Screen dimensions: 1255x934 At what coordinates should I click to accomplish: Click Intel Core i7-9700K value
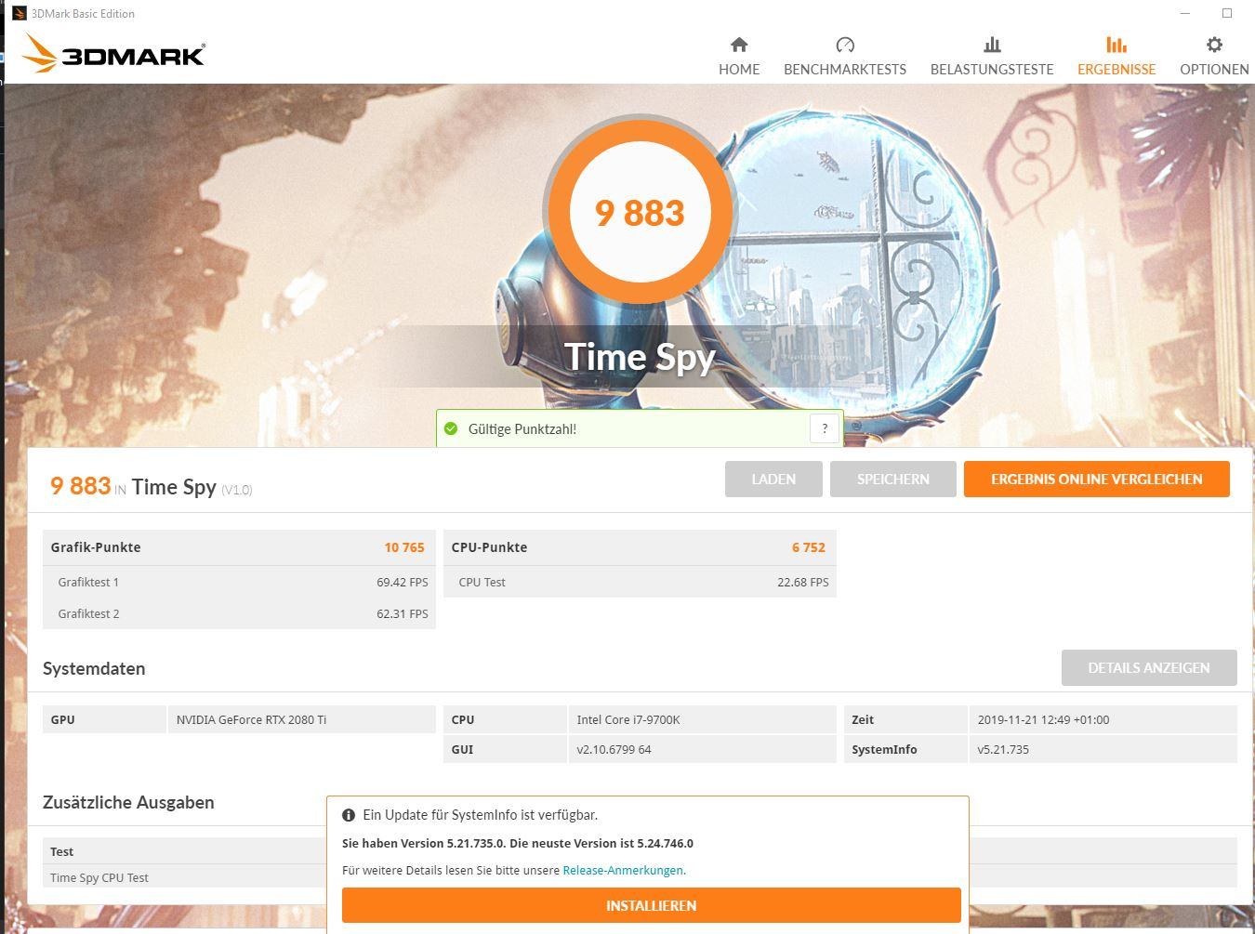pyautogui.click(x=628, y=719)
